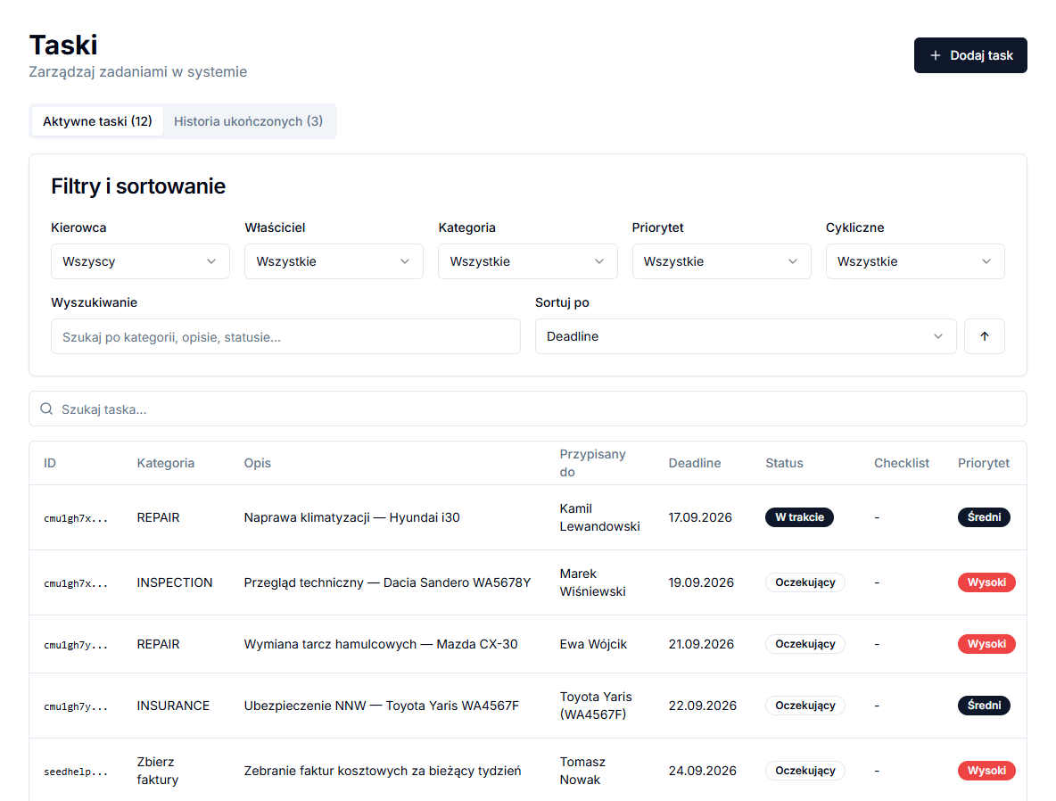Toggle sort direction arrow button
This screenshot has height=801, width=1056.
[x=985, y=336]
